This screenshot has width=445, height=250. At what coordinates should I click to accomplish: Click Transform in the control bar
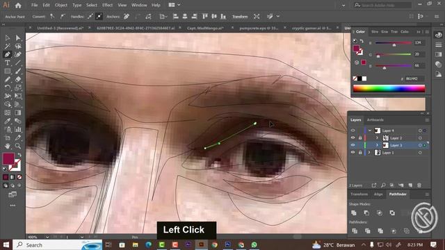point(240,17)
